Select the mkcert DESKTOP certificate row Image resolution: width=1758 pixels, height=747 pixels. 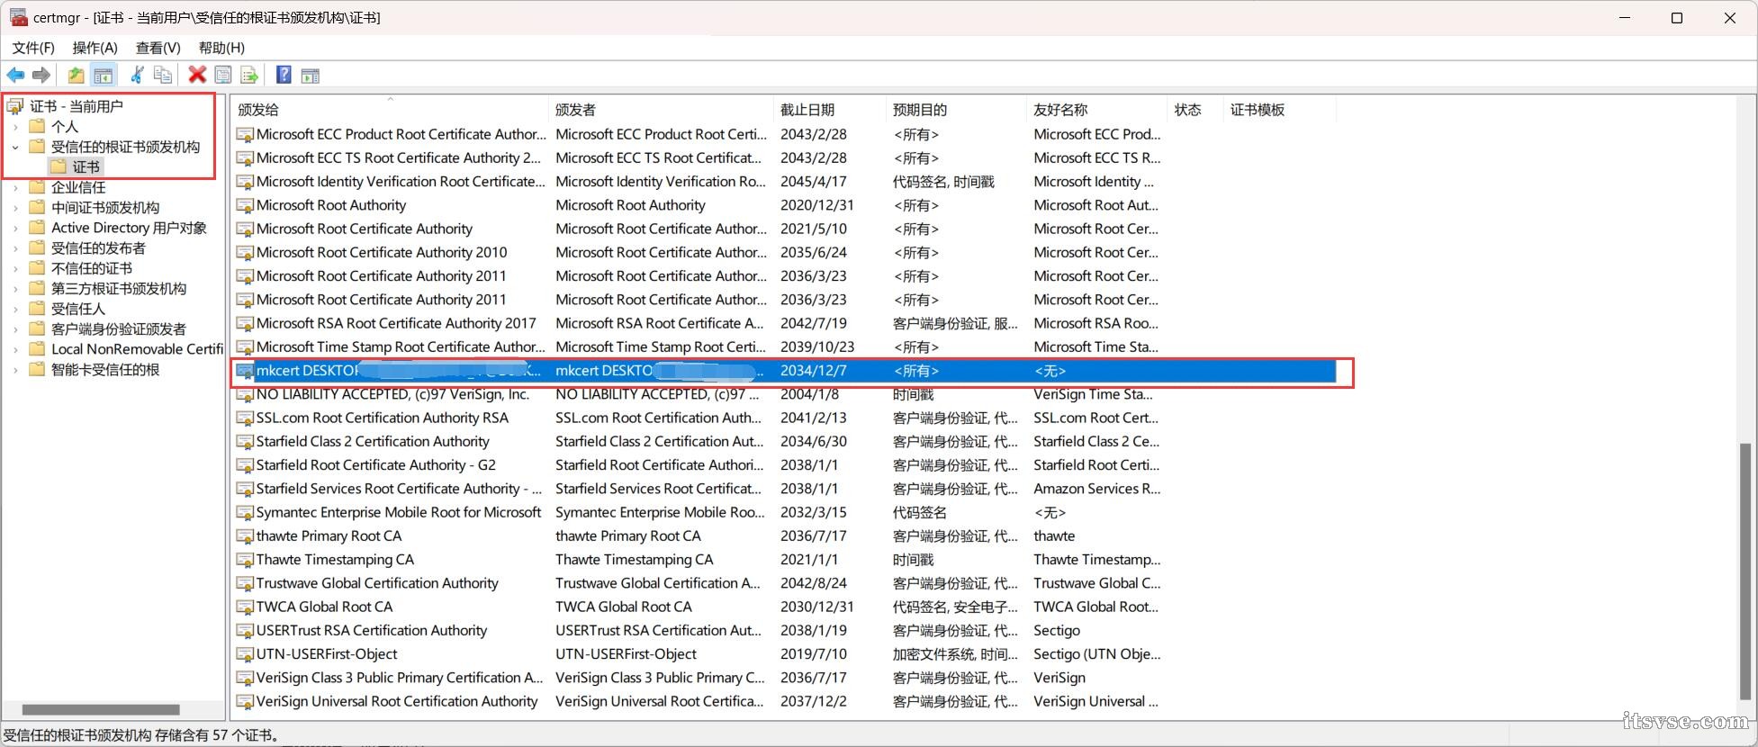tap(785, 371)
